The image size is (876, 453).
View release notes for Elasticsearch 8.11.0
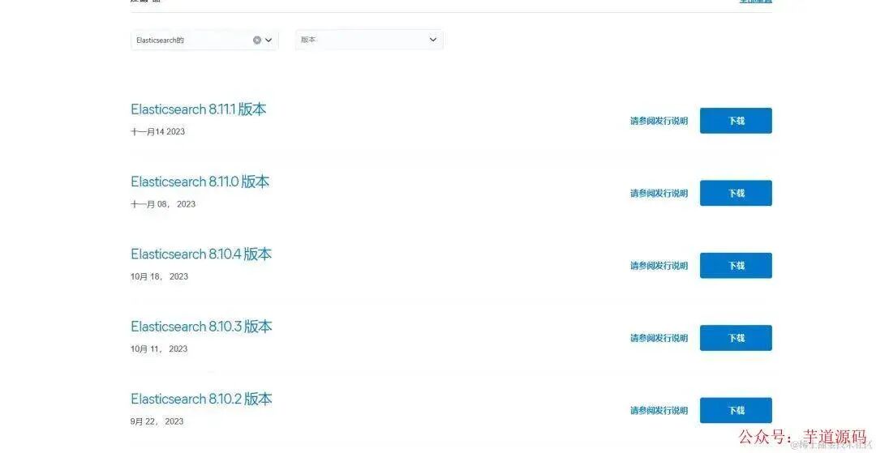[x=659, y=194]
